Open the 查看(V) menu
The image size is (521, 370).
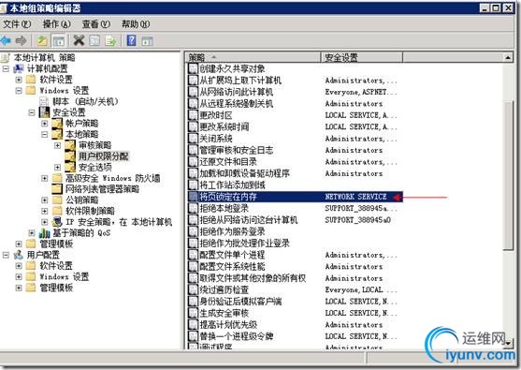(96, 24)
